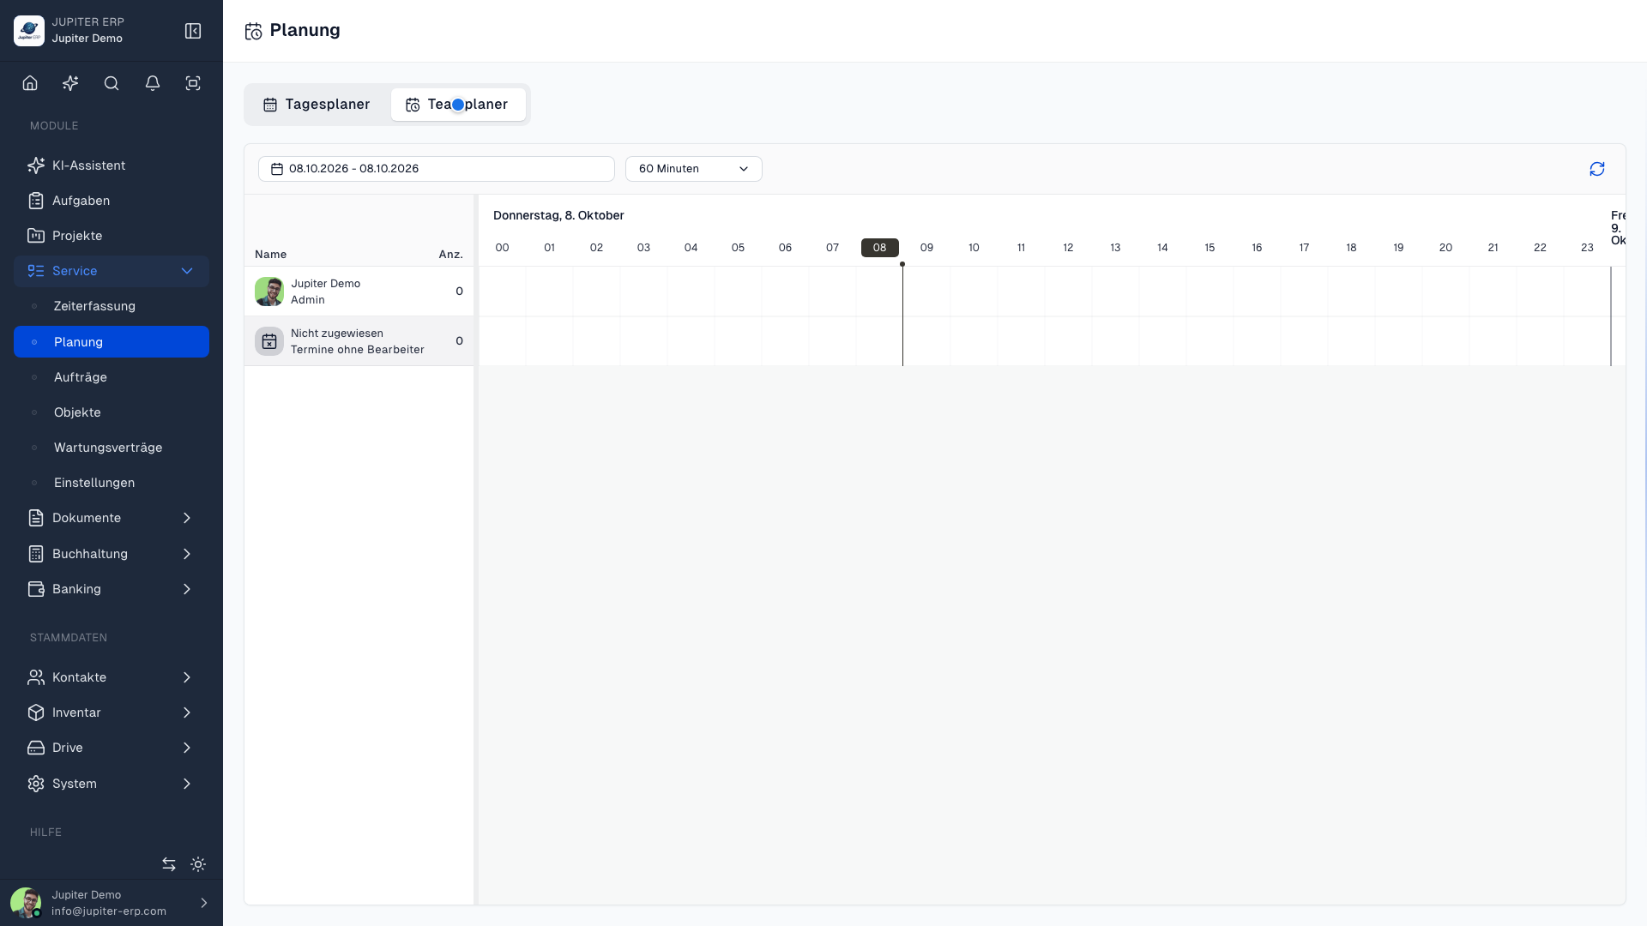Switch to the Tagesplaner tab
This screenshot has height=926, width=1647.
pyautogui.click(x=317, y=105)
